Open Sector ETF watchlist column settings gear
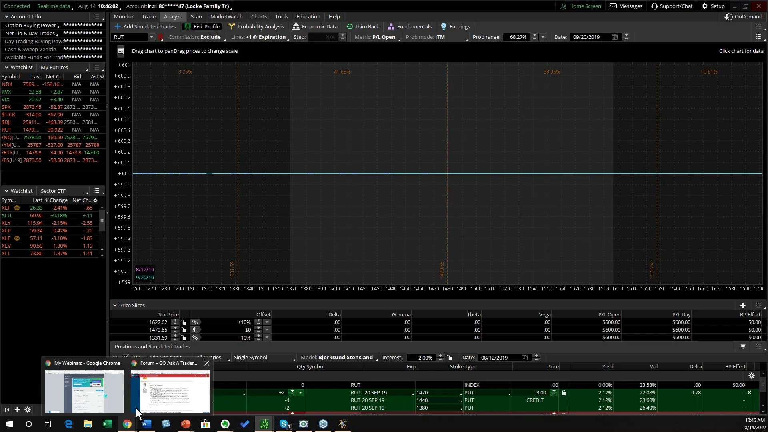 [x=95, y=200]
